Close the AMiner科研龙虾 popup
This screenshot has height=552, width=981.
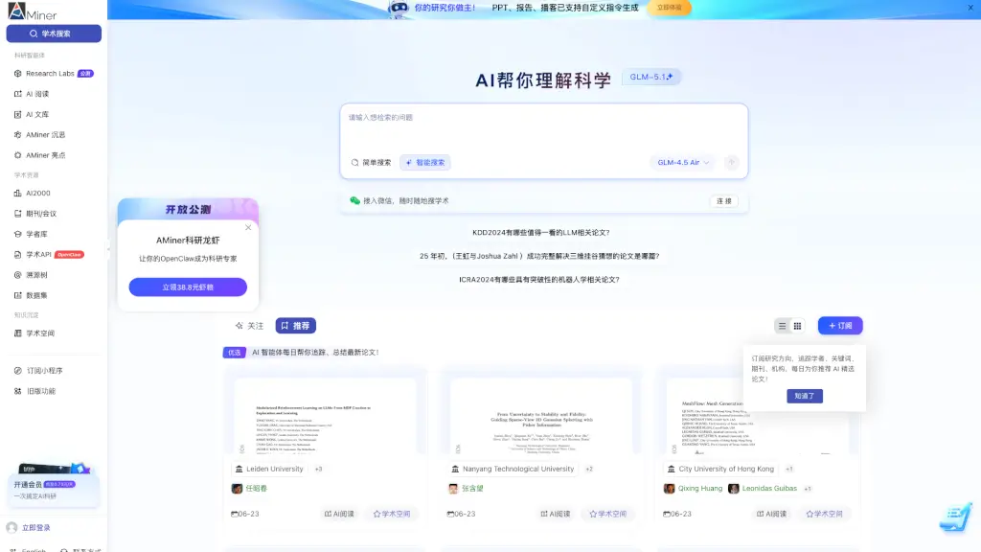click(248, 228)
